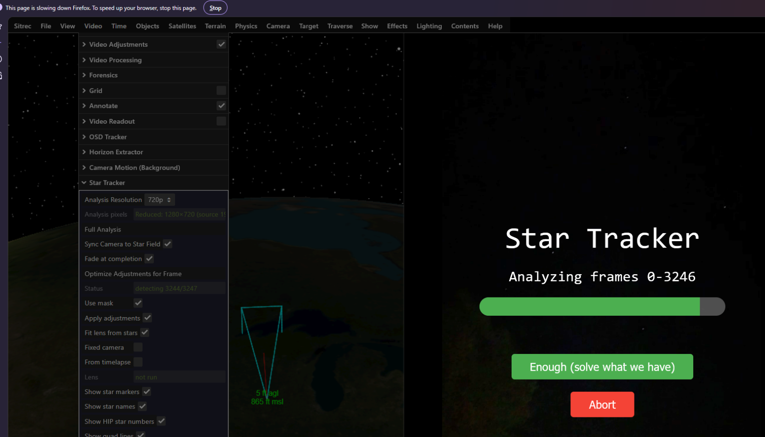The width and height of the screenshot is (765, 437).
Task: Click Optimize Adjustments for Frame
Action: pos(133,274)
